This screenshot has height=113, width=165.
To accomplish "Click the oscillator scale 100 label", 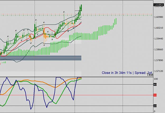I will (156, 79).
